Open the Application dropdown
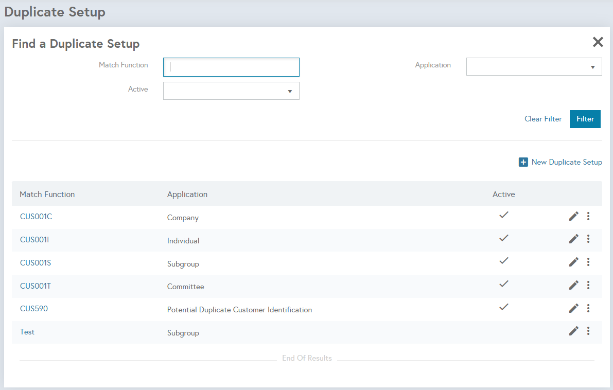This screenshot has width=613, height=390. (534, 67)
